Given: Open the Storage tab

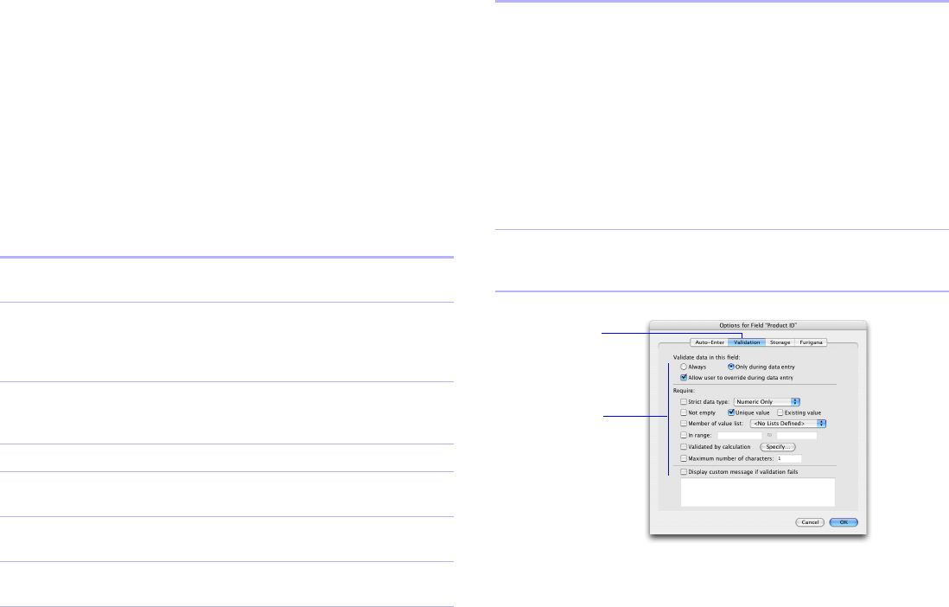Looking at the screenshot, I should 780,342.
